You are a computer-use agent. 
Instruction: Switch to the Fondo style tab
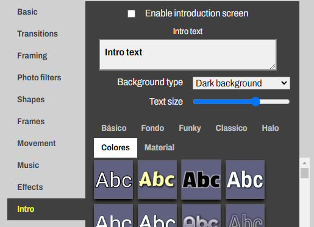[x=152, y=128]
